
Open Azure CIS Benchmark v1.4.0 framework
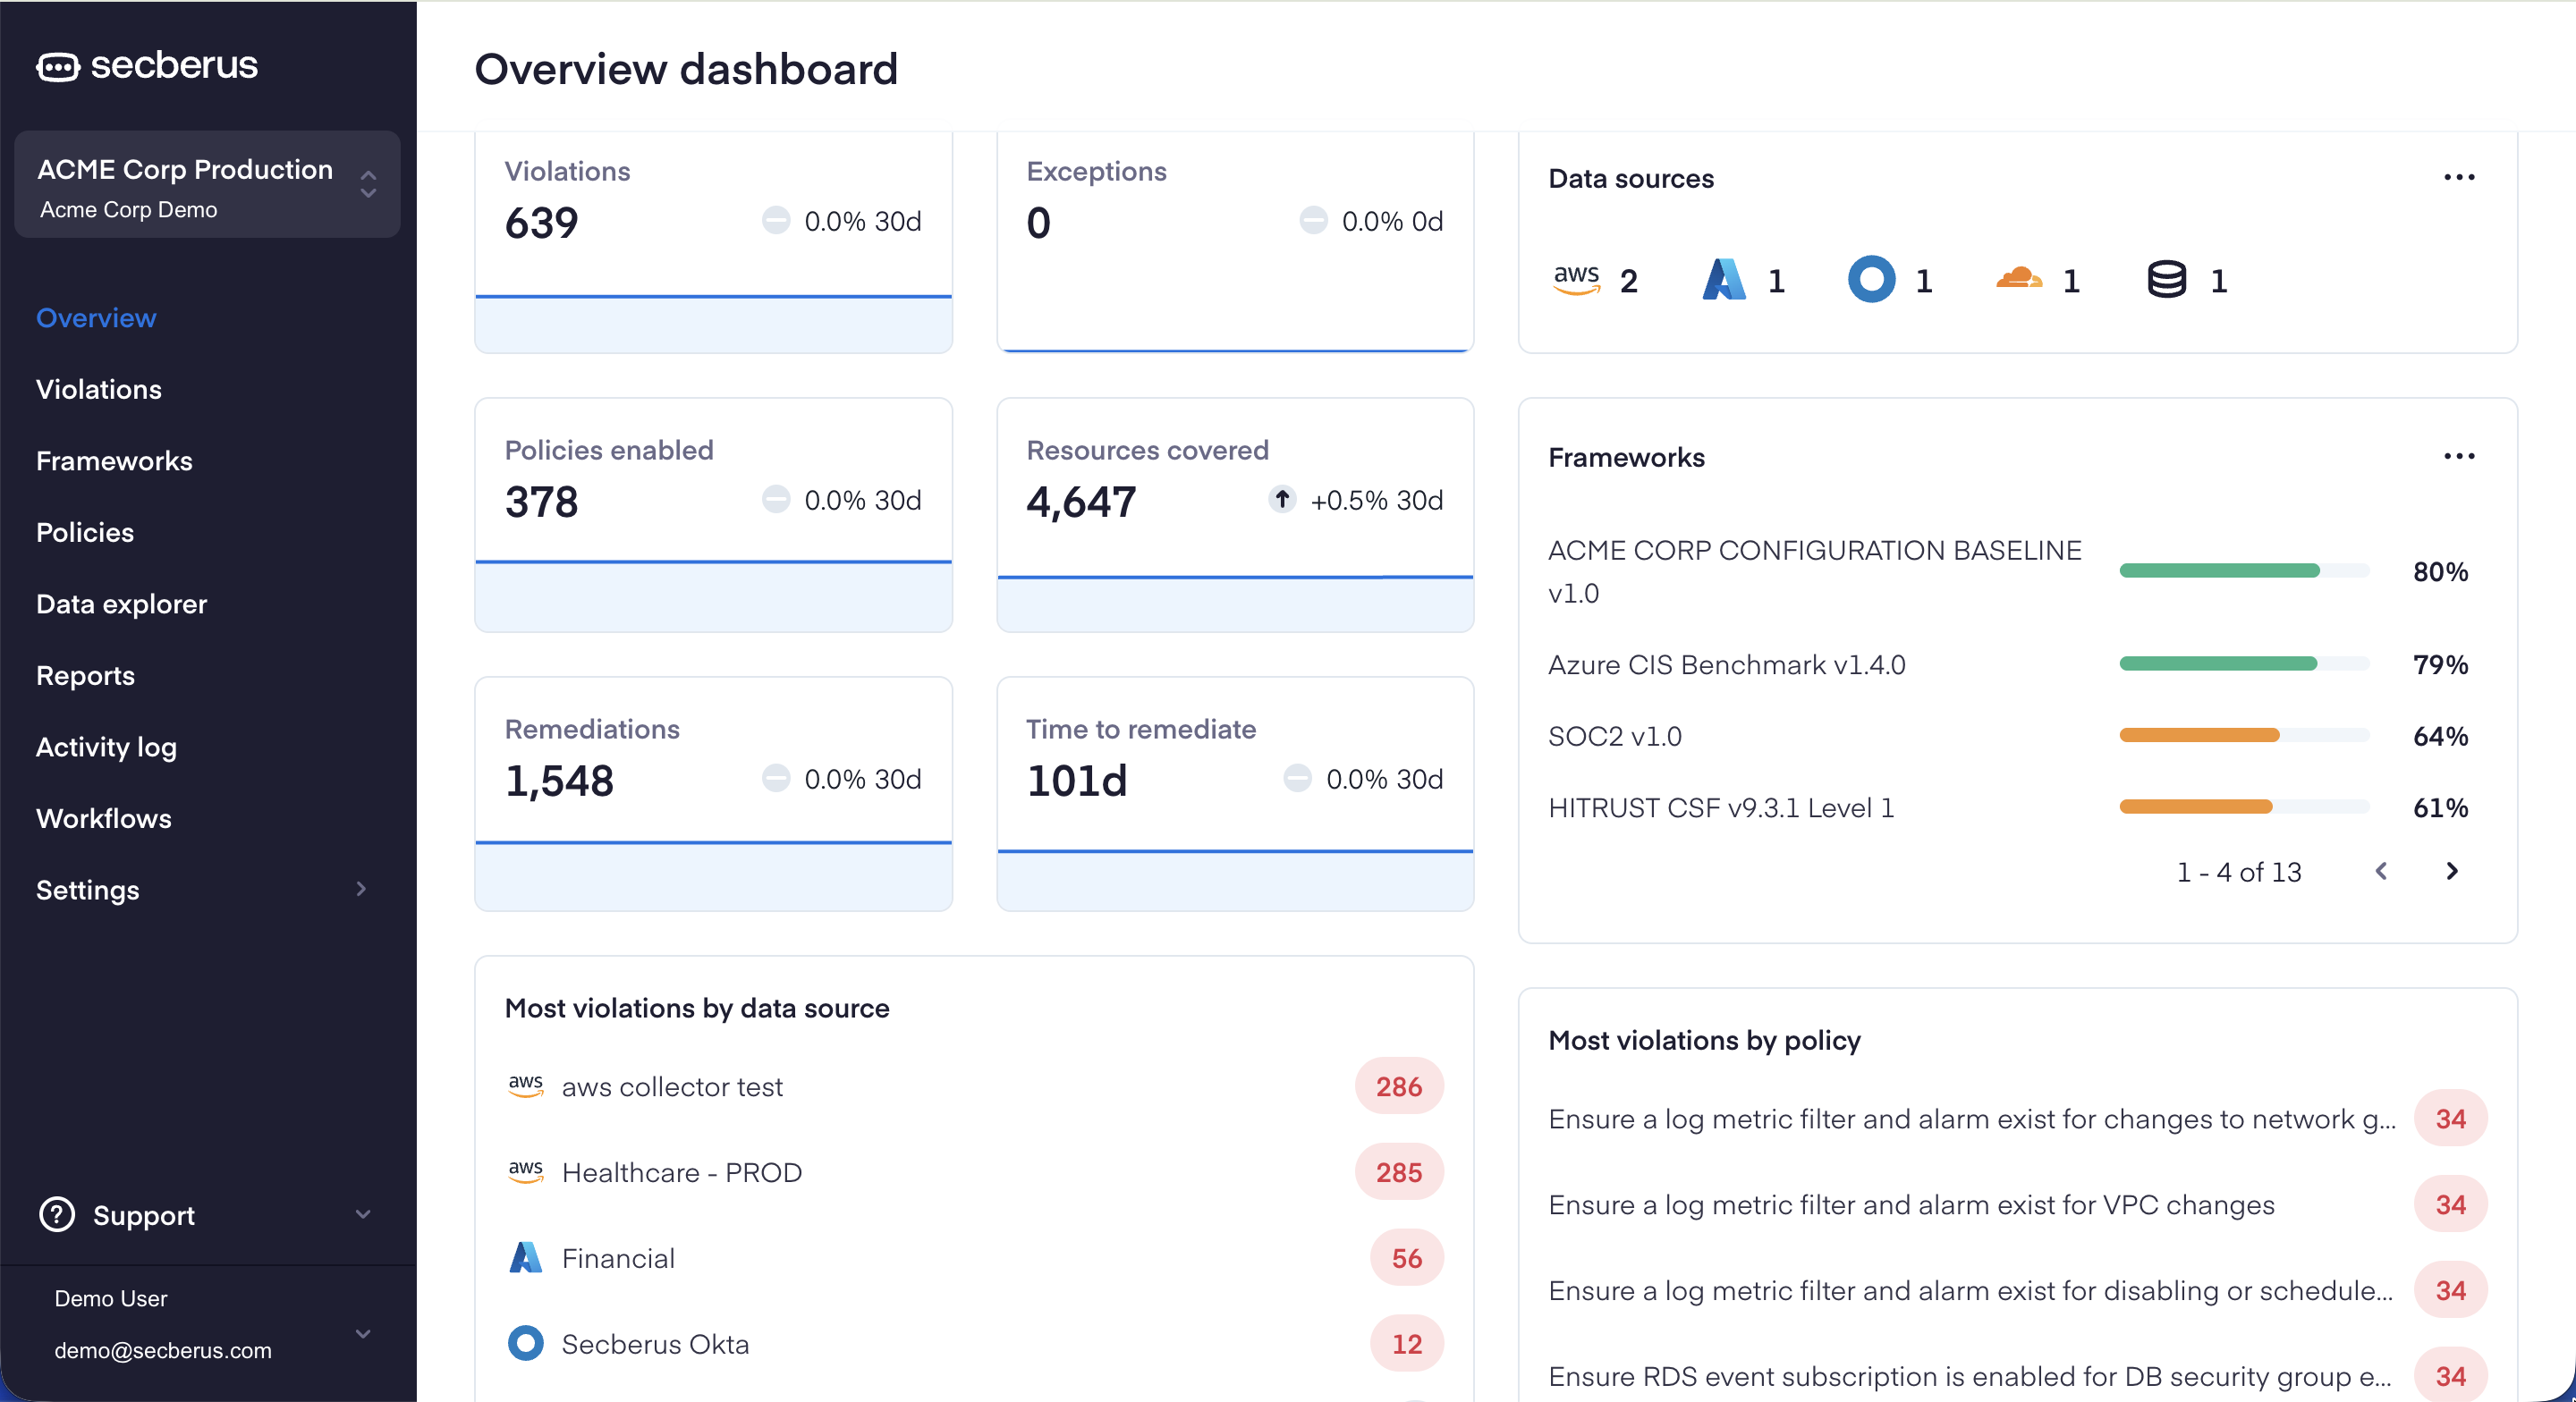(x=1726, y=665)
